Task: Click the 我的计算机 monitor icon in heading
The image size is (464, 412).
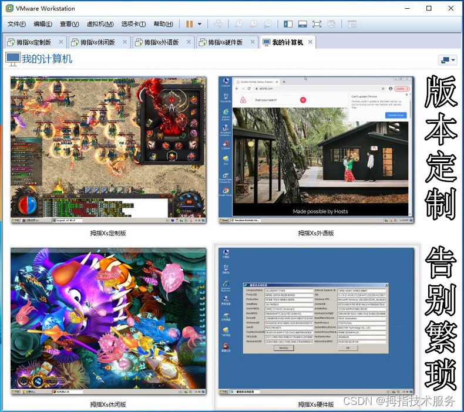Action: [13, 59]
